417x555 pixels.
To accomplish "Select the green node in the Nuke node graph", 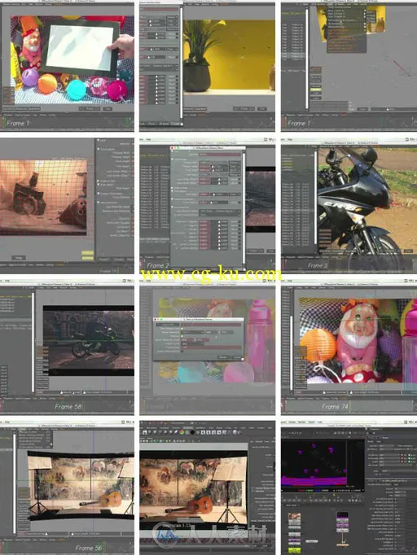I will [294, 549].
